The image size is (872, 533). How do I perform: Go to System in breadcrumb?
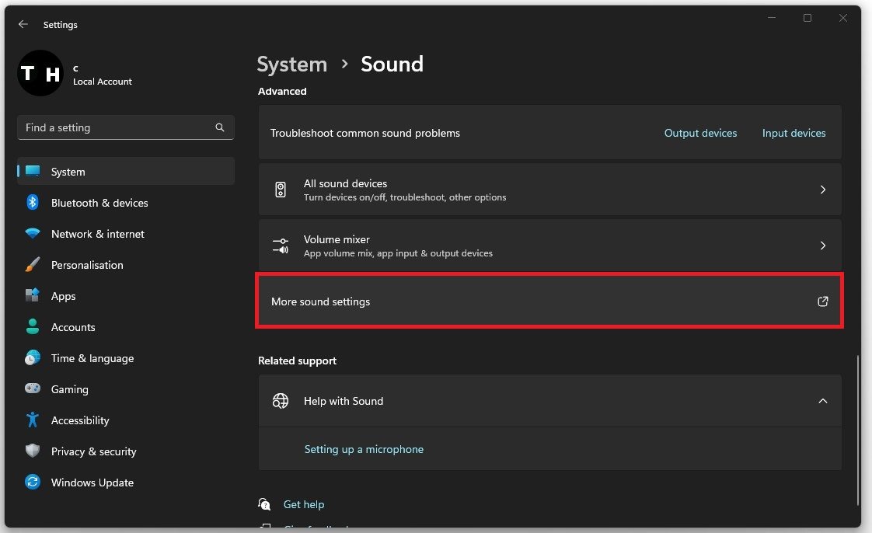click(292, 64)
